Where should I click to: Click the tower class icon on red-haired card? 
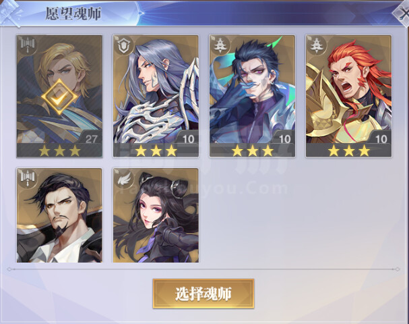click(317, 45)
